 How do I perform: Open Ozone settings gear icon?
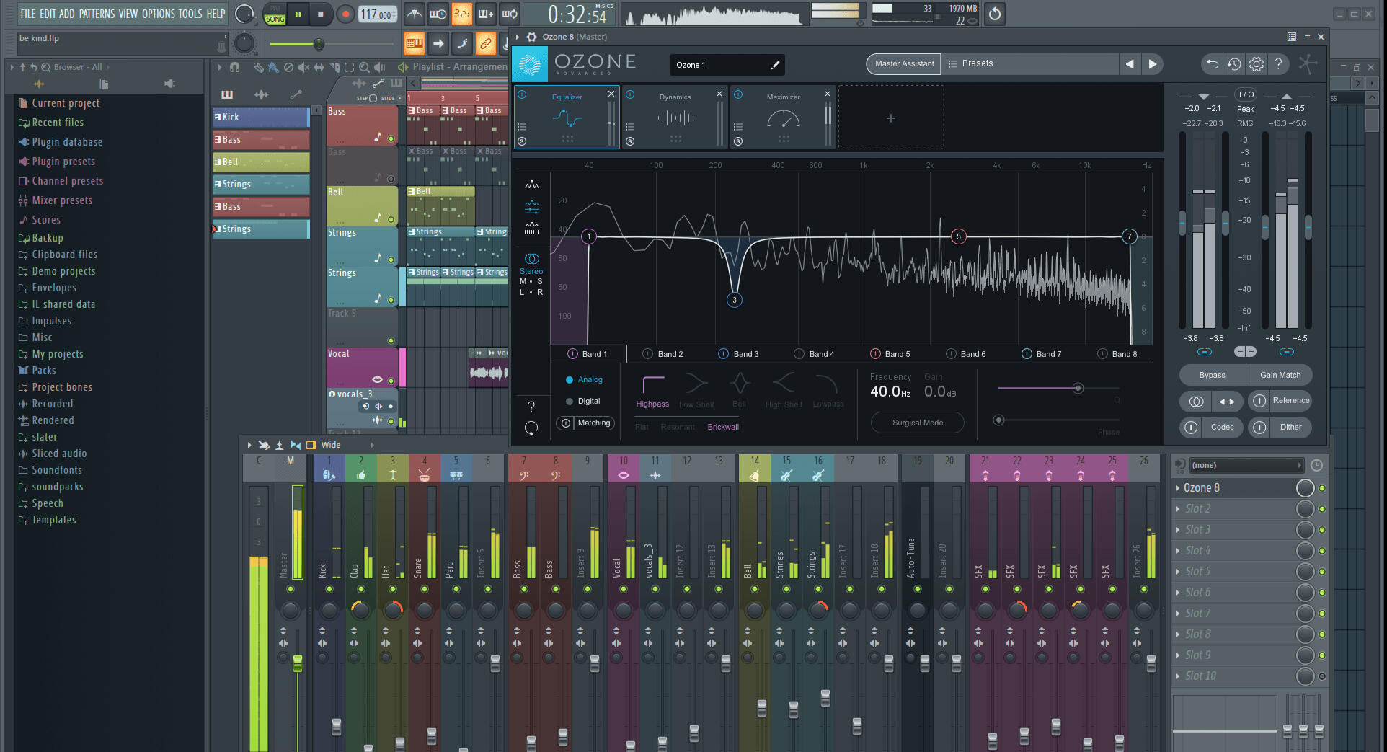coord(1256,64)
